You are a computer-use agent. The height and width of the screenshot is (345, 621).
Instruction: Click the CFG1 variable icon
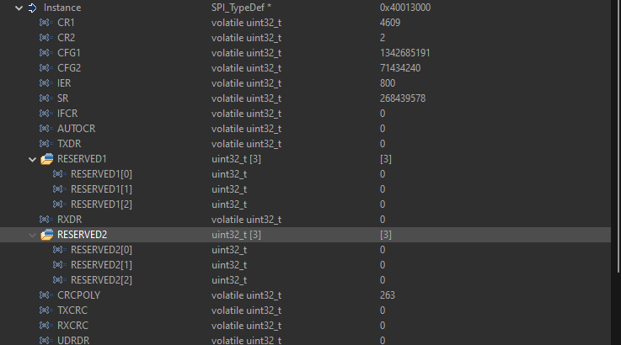click(x=45, y=53)
